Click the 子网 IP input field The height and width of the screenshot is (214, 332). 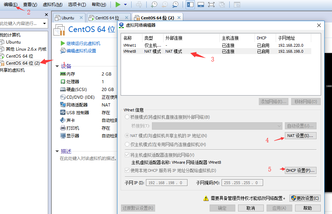167,183
